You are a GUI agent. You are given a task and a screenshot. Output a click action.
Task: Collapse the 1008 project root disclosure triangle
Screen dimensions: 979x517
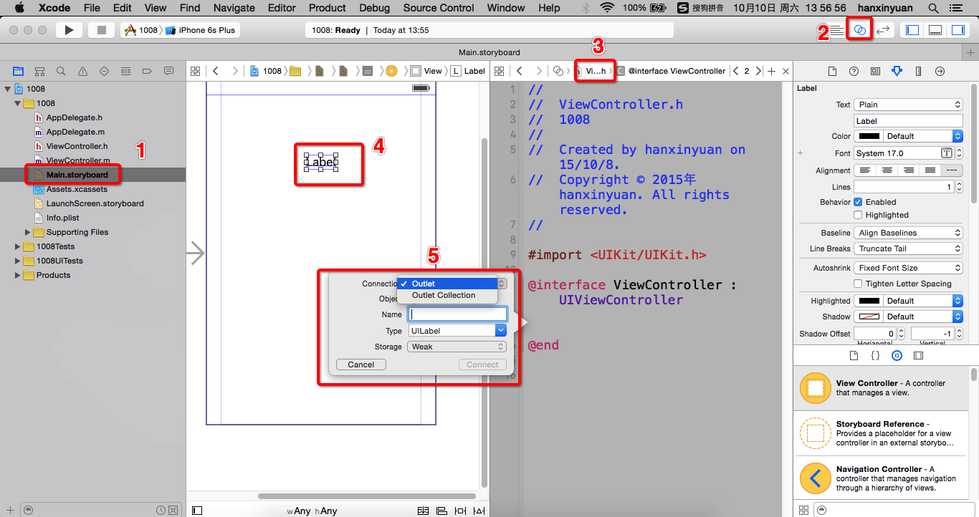[x=8, y=89]
